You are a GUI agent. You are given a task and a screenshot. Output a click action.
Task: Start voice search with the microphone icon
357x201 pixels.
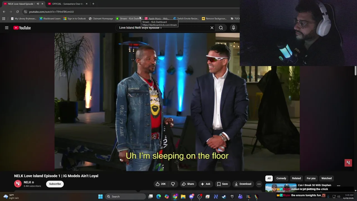233,28
